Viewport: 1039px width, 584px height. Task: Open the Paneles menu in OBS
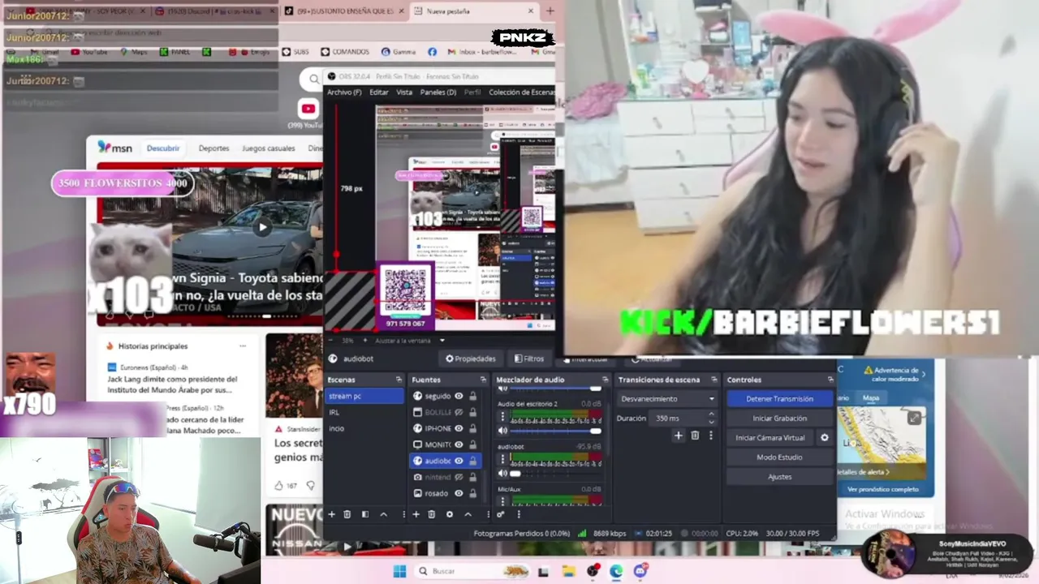click(x=438, y=92)
